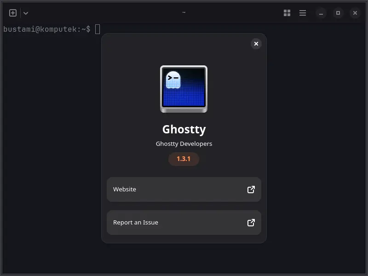368x276 pixels.
Task: Expand the new tab dropdown arrow
Action: click(26, 13)
